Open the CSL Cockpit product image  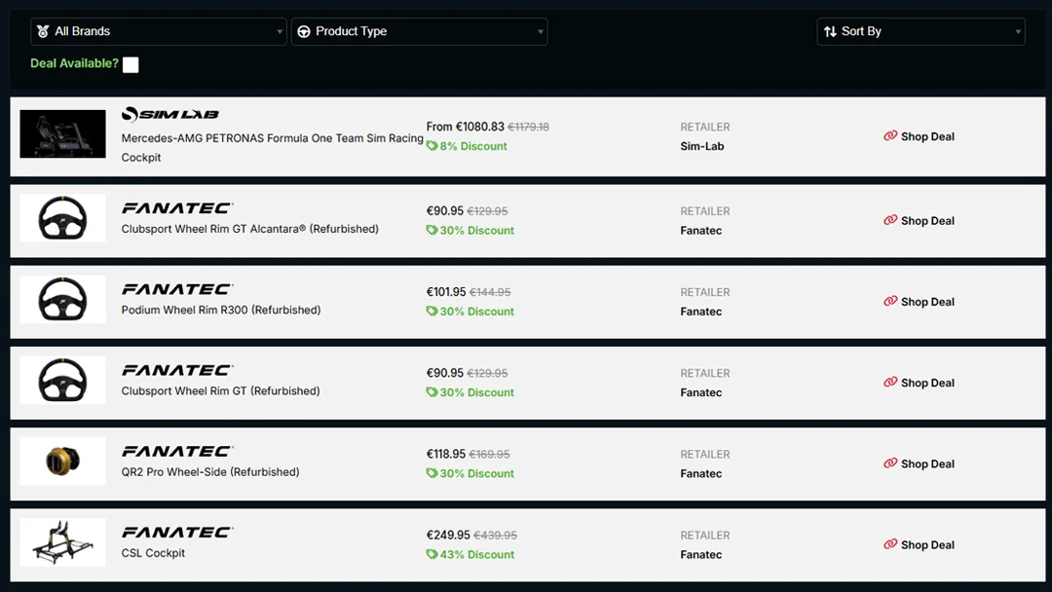click(x=62, y=542)
